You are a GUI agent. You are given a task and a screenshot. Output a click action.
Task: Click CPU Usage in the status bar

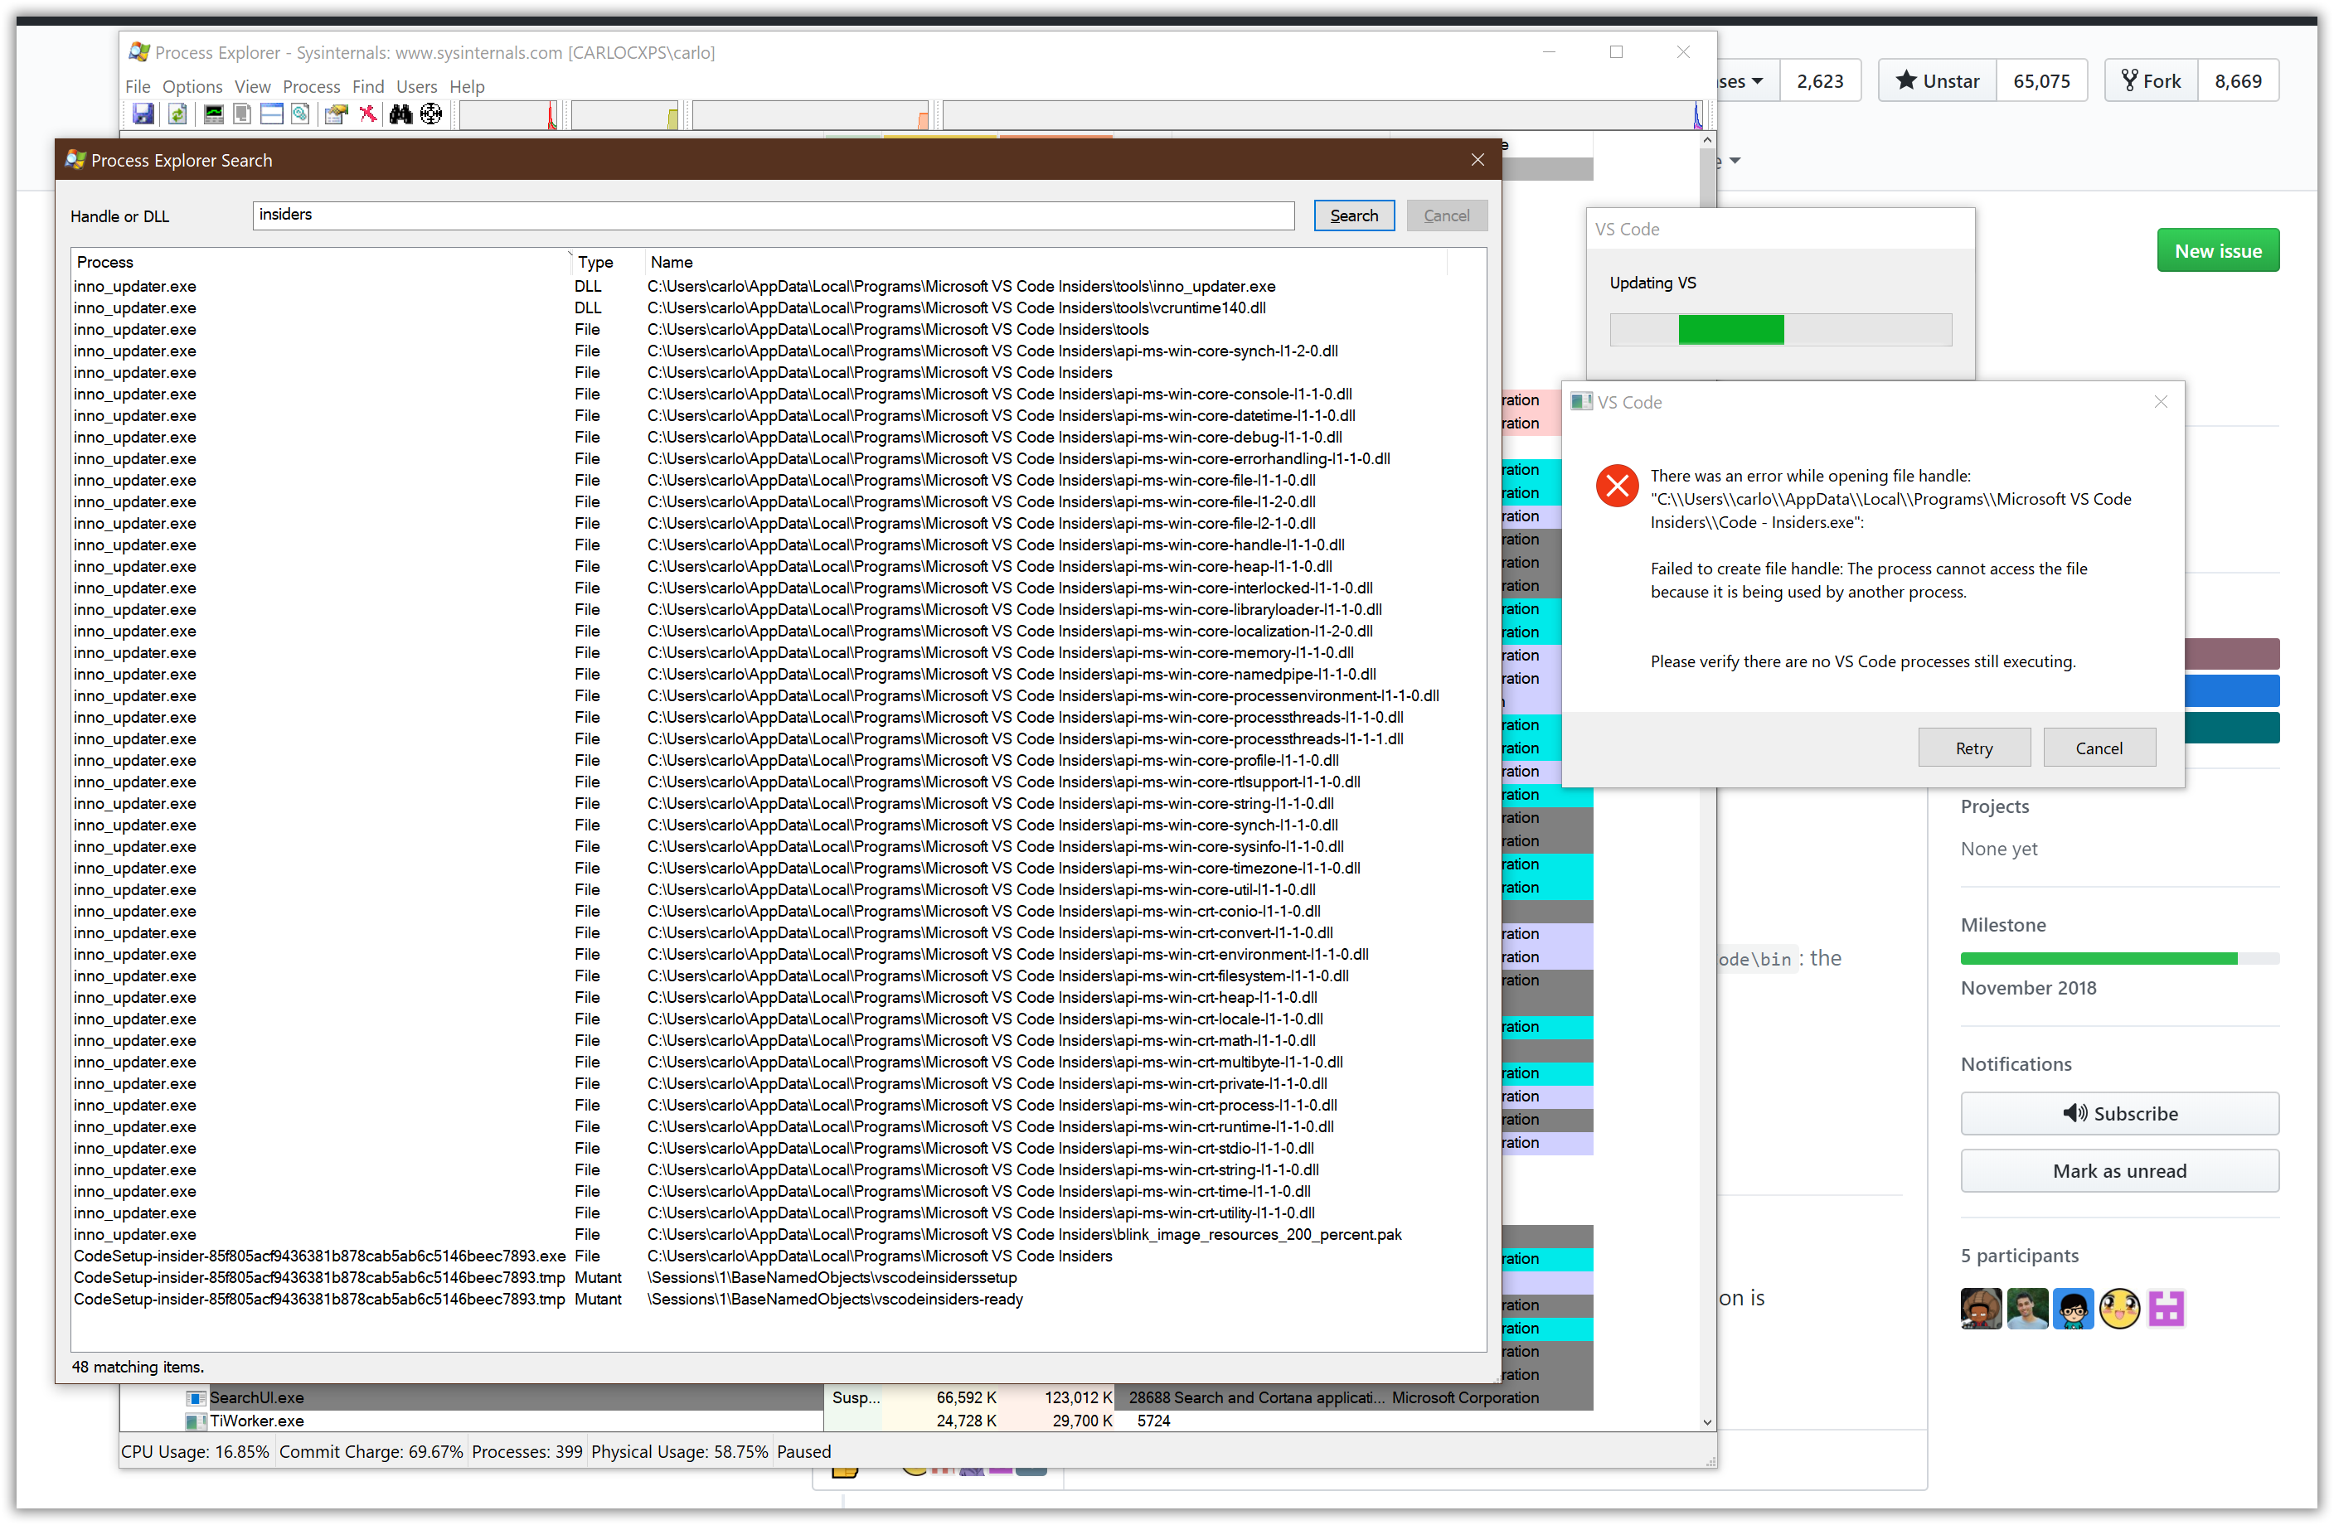click(194, 1451)
